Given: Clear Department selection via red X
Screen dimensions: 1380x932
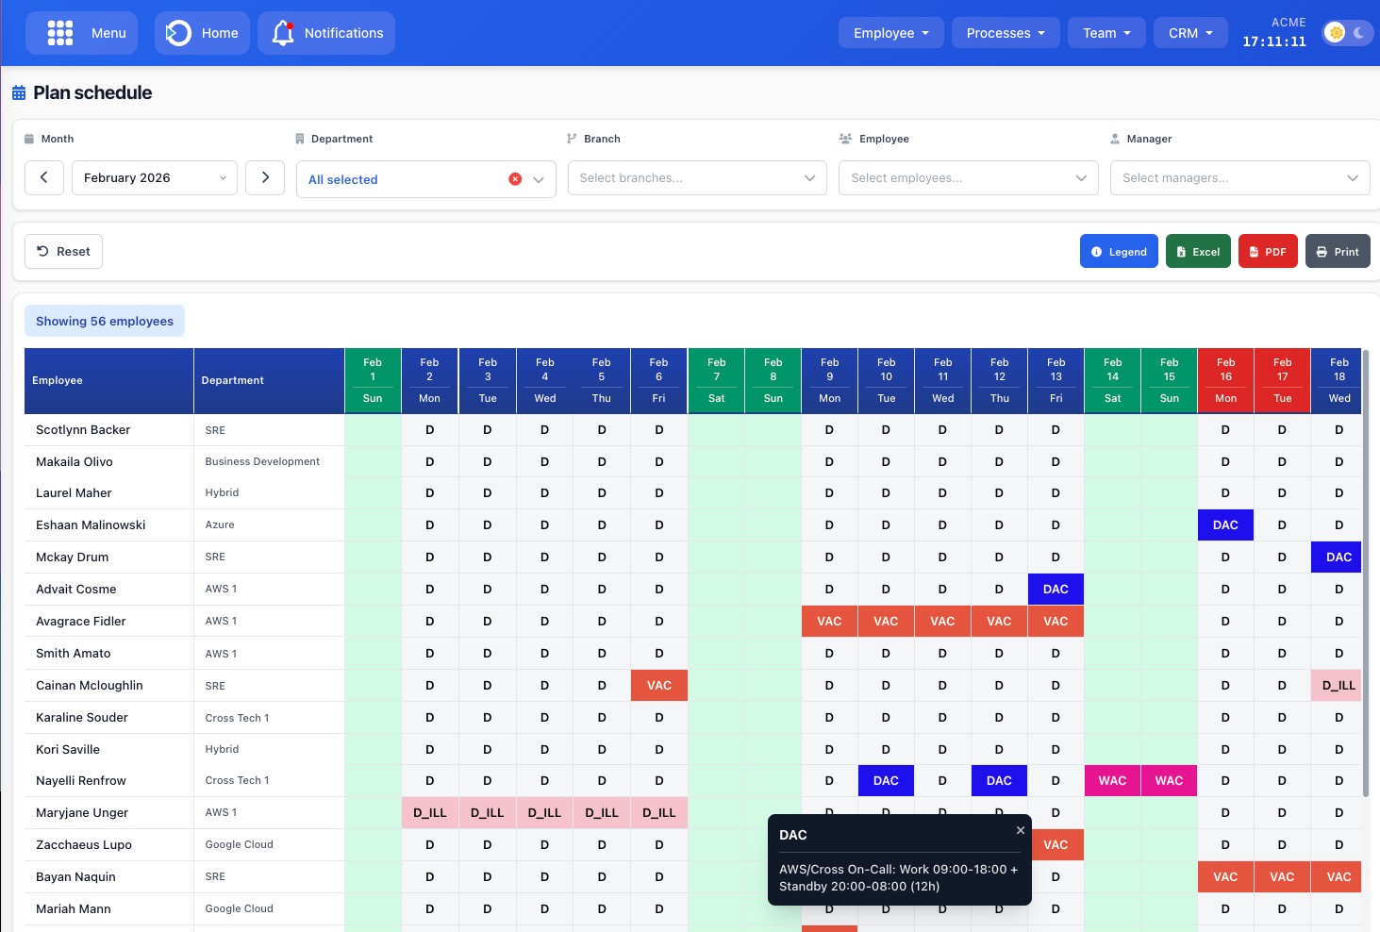Looking at the screenshot, I should (514, 178).
